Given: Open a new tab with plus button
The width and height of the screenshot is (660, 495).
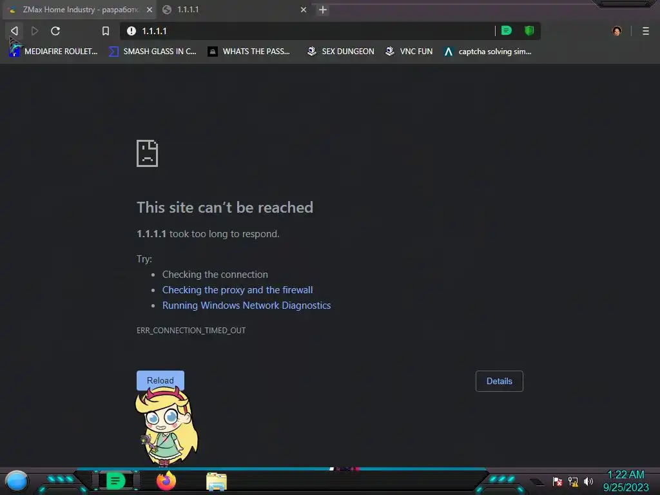Looking at the screenshot, I should (323, 10).
